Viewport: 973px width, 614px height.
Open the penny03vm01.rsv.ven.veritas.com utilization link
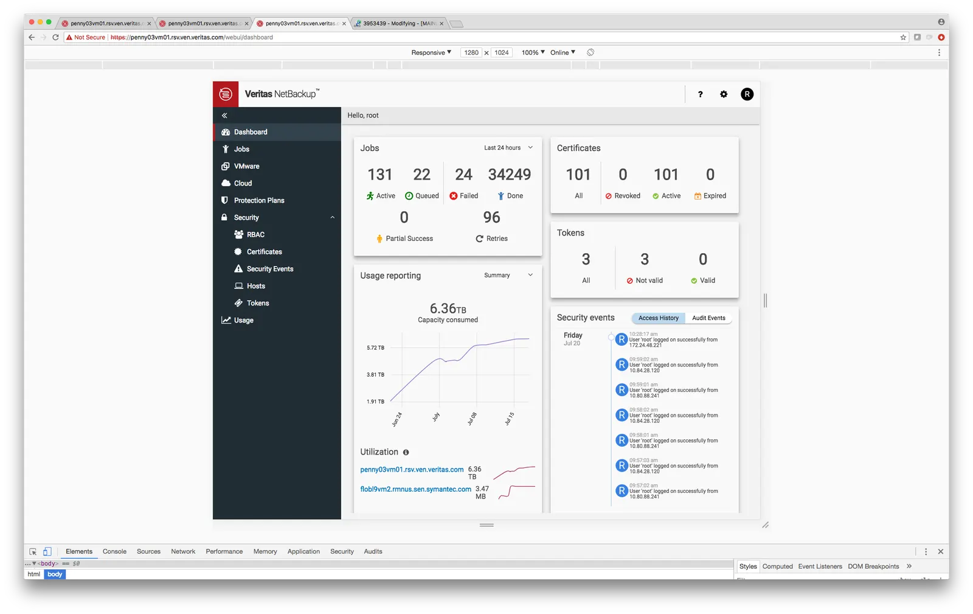click(412, 470)
